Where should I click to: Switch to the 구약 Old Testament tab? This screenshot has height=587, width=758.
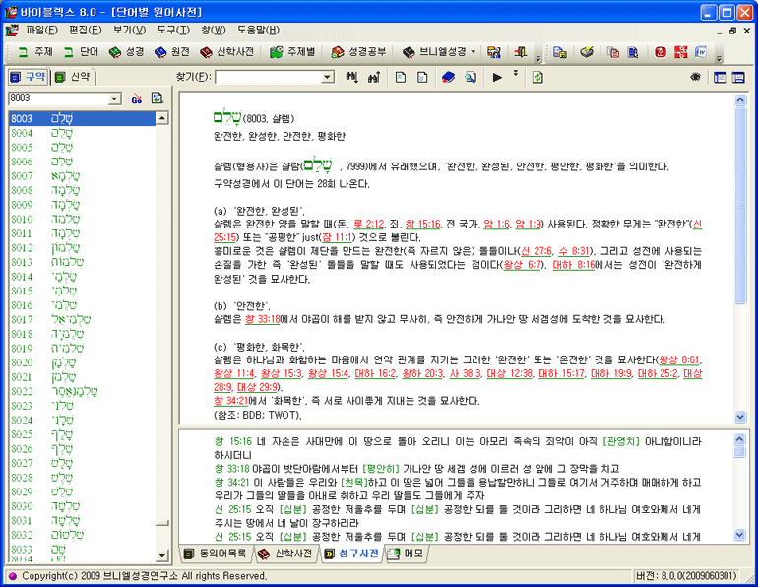[29, 77]
